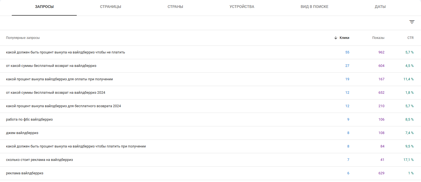Click the sort arrow beside Клики
Viewport: 421px width, 182px height.
336,38
